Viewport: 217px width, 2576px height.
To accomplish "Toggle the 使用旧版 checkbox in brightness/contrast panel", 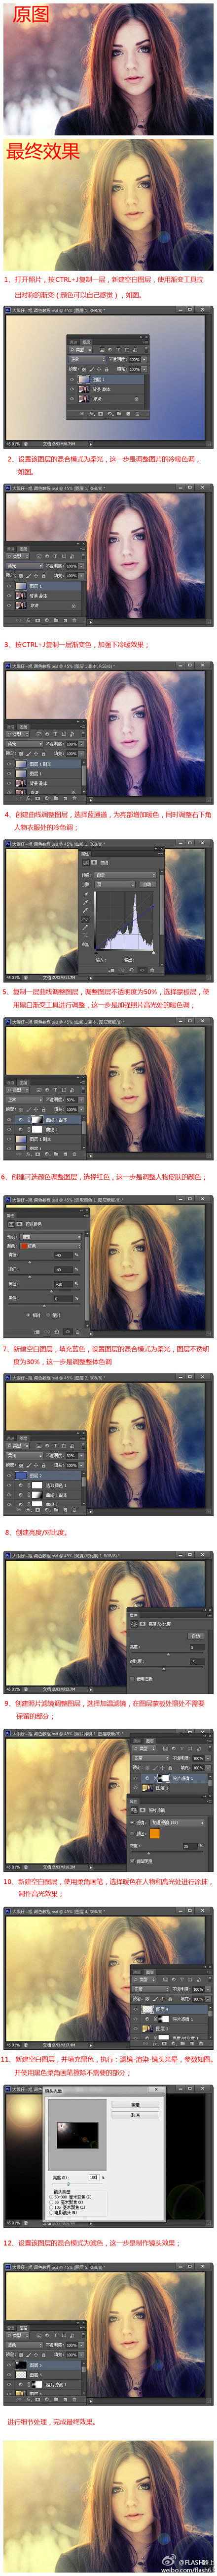I will pos(132,1679).
